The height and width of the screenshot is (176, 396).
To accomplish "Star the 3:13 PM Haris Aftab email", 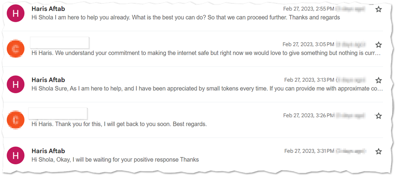I will pos(378,80).
